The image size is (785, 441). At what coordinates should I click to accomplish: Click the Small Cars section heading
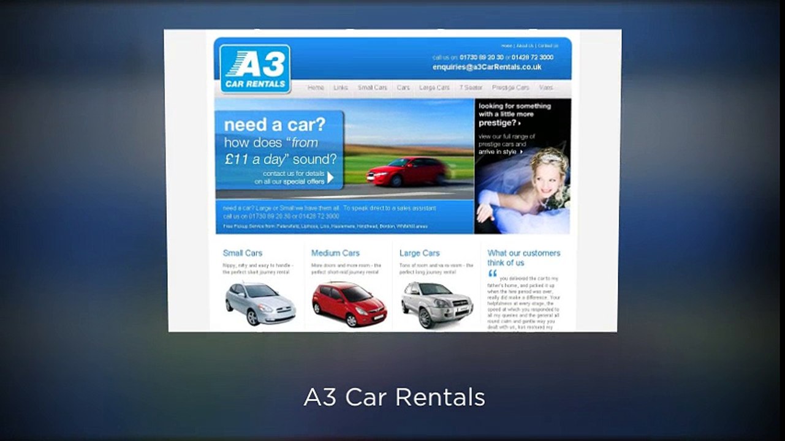243,253
